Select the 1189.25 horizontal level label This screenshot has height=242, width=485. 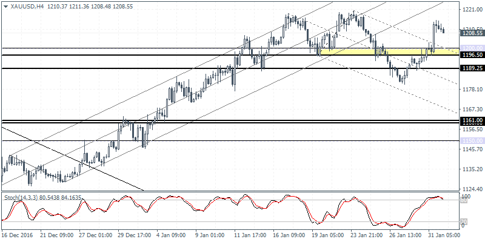pos(471,68)
